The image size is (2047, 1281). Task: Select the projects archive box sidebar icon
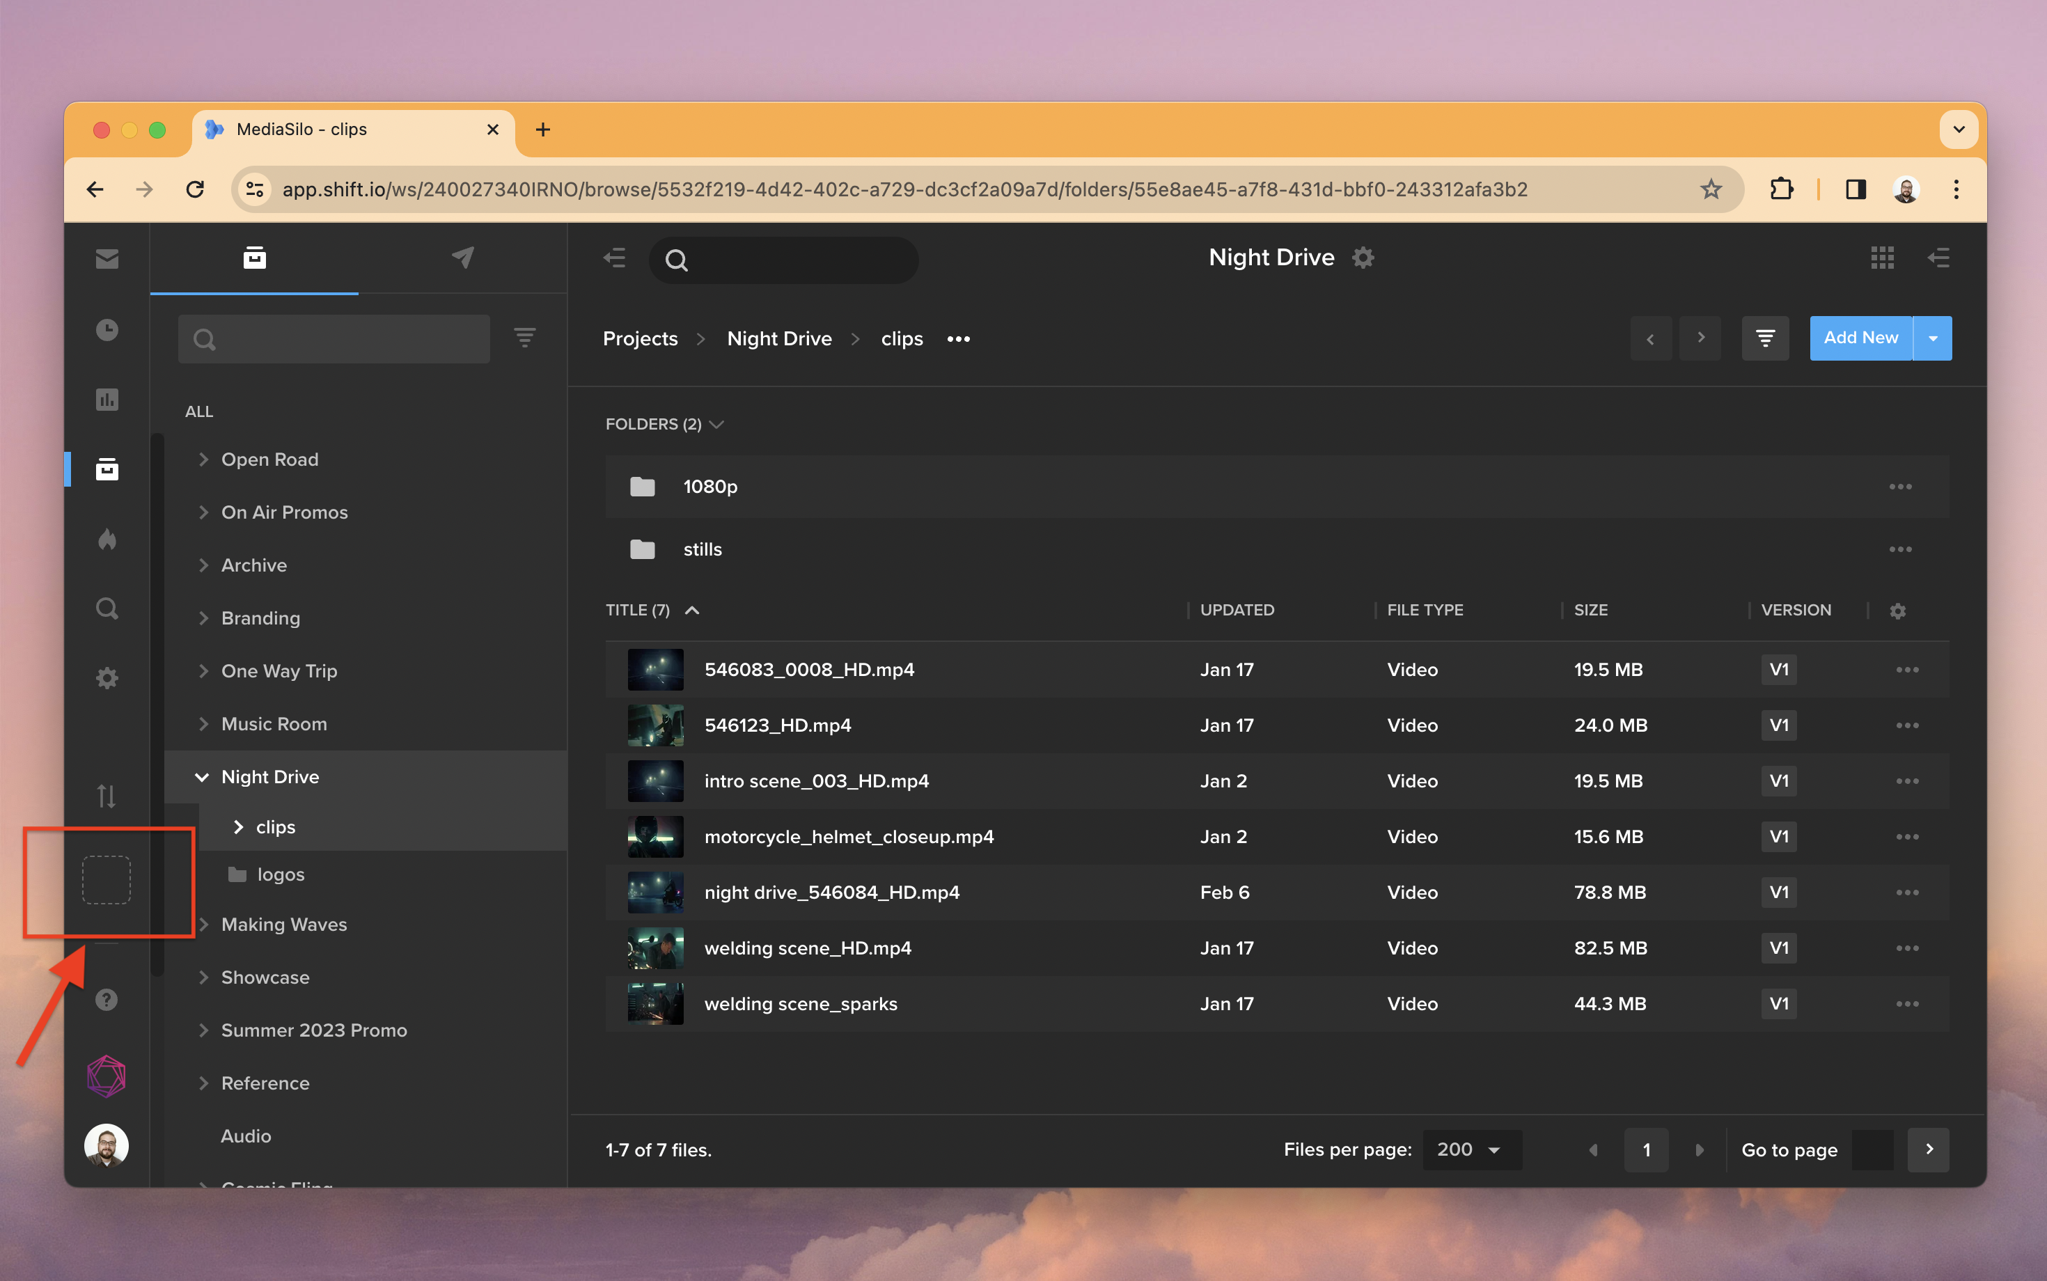[x=107, y=469]
